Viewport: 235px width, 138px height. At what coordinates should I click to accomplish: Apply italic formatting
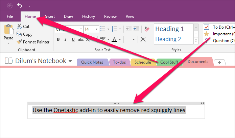[x=66, y=39]
